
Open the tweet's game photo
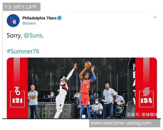82,88
